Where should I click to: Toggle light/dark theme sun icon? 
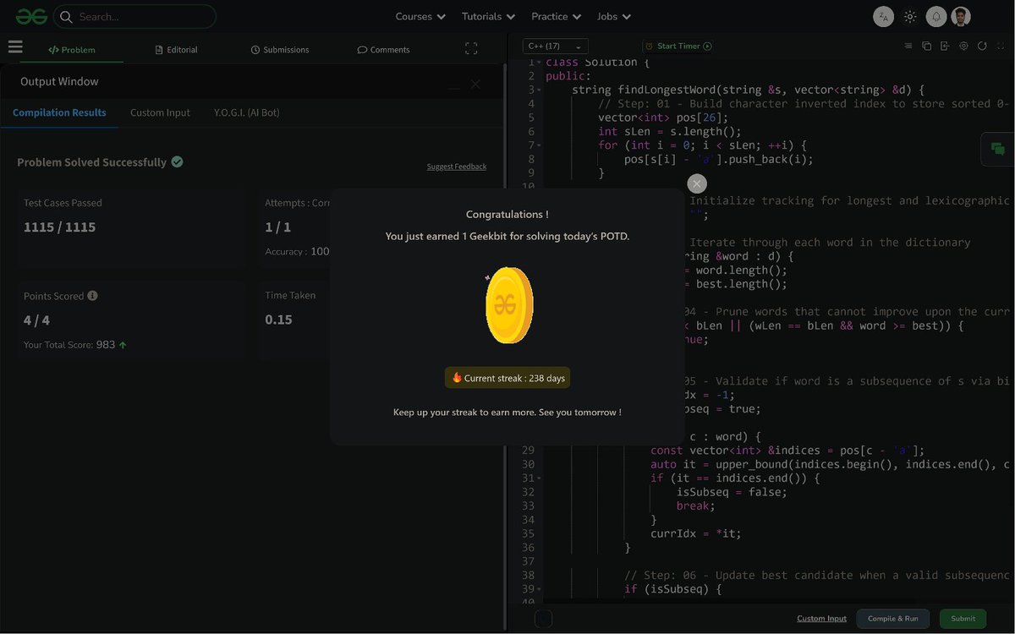pyautogui.click(x=910, y=16)
